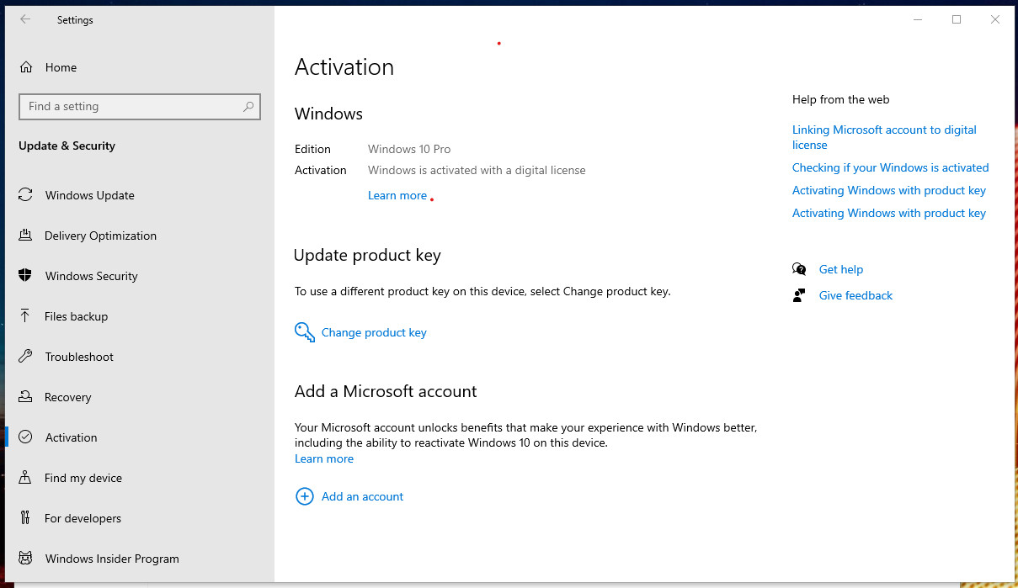The image size is (1018, 588).
Task: Open Windows Update settings page
Action: (140, 195)
